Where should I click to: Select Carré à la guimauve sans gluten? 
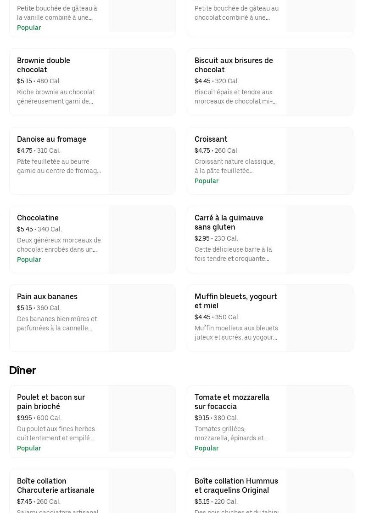point(229,222)
